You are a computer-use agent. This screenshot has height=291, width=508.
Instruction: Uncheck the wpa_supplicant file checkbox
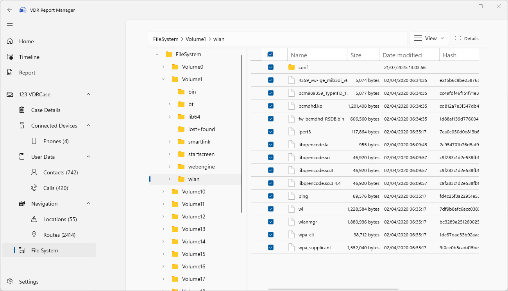271,248
